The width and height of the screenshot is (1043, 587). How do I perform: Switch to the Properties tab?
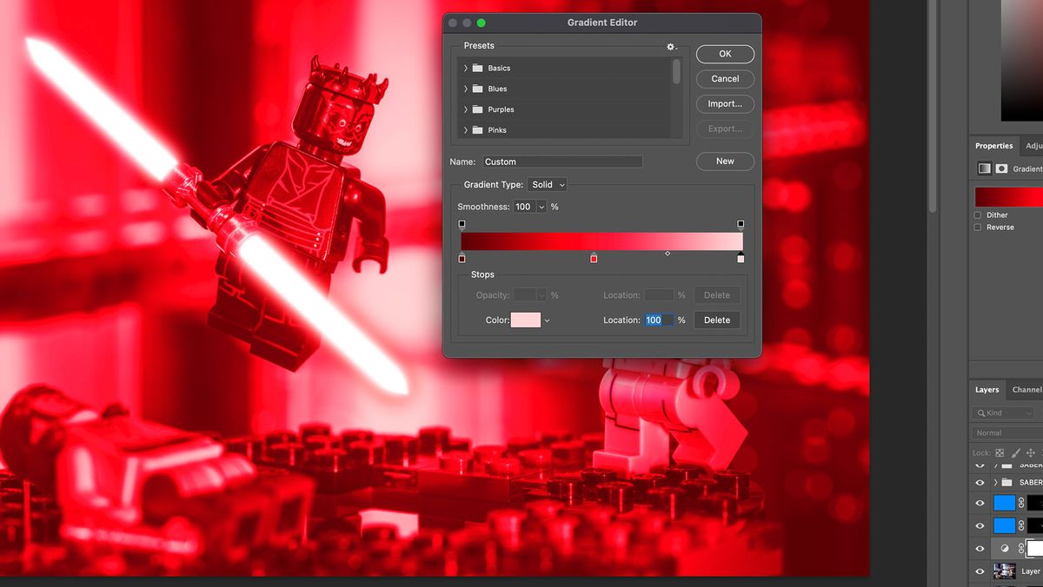[993, 145]
